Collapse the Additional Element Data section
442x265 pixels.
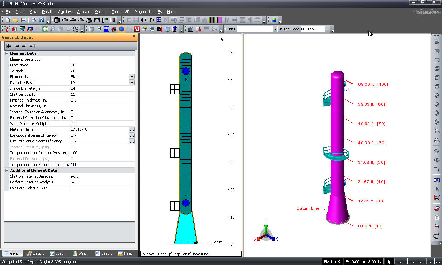click(7, 170)
